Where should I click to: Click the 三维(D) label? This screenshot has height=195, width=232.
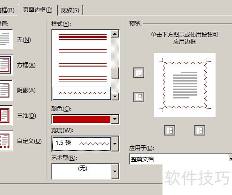click(26, 116)
